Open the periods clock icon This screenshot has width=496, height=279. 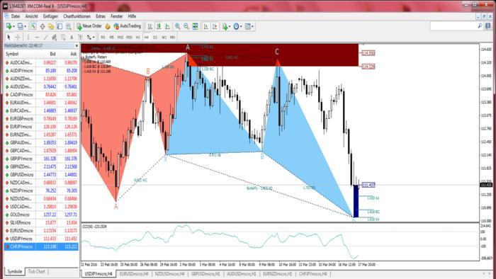236,26
